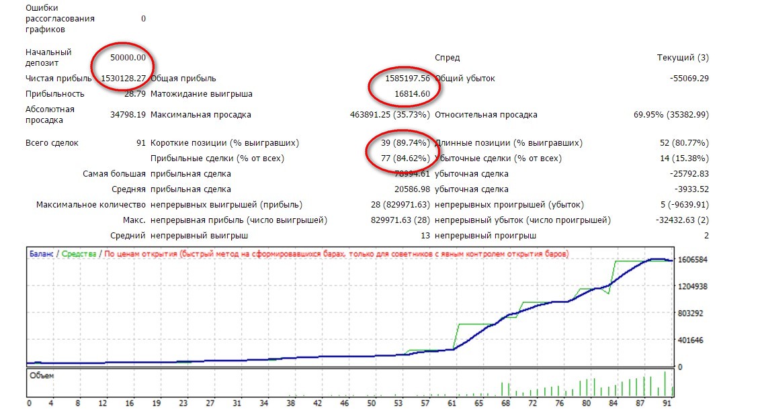
Task: Click the short positions value 39 (89.74%)
Action: click(x=400, y=143)
